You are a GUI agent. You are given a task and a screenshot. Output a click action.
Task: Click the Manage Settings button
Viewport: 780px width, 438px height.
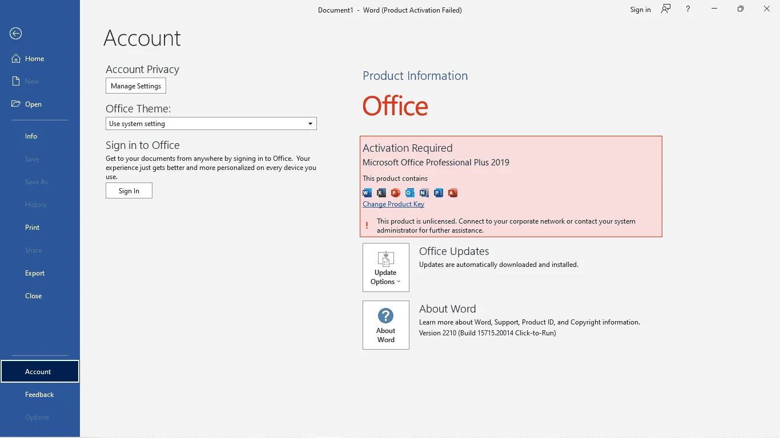136,86
